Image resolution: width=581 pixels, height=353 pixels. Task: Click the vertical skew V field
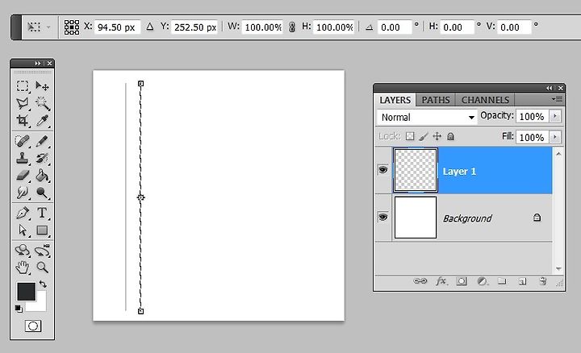[514, 27]
